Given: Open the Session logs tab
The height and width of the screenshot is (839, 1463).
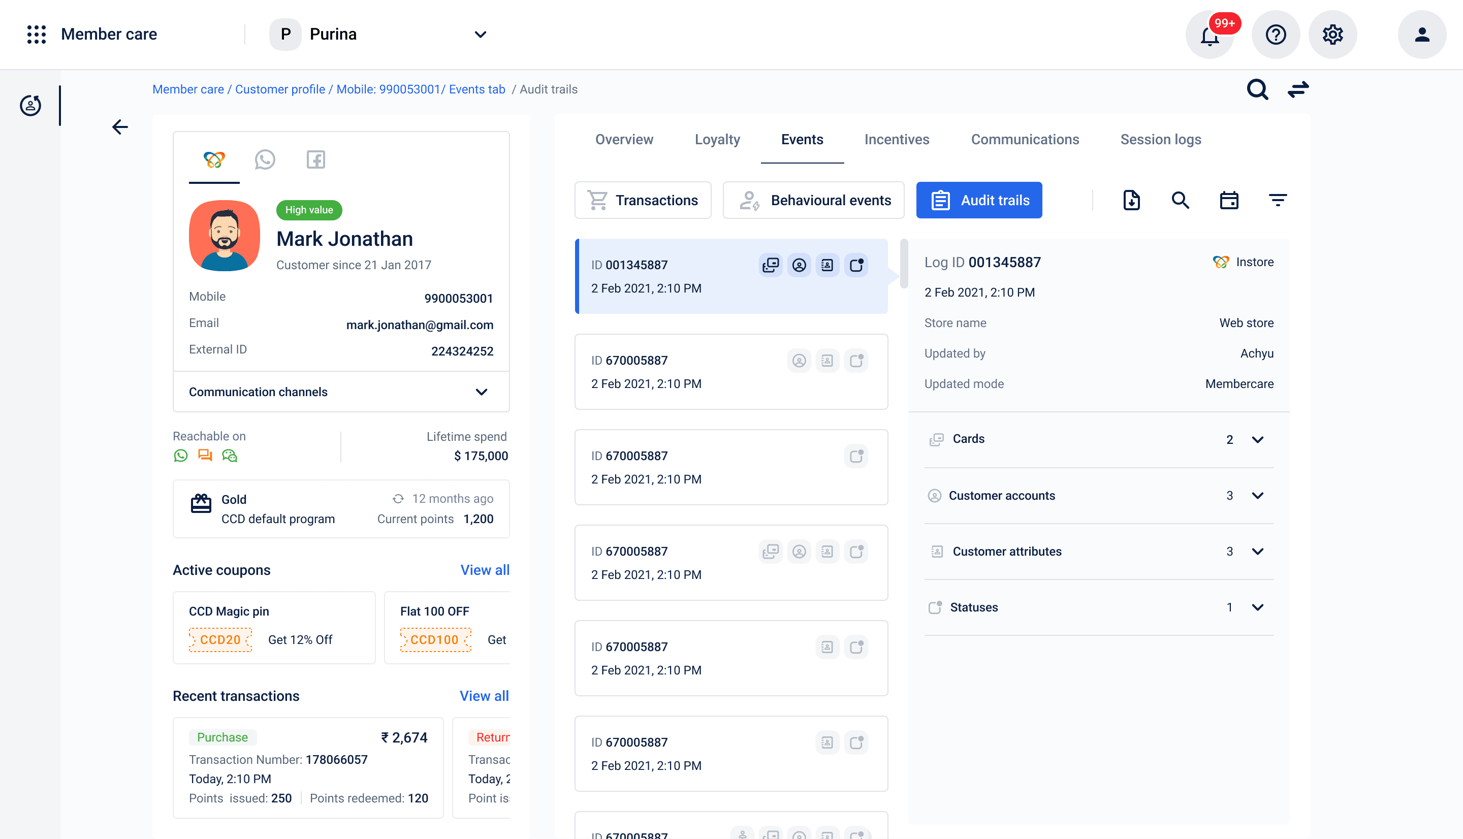Looking at the screenshot, I should point(1160,140).
